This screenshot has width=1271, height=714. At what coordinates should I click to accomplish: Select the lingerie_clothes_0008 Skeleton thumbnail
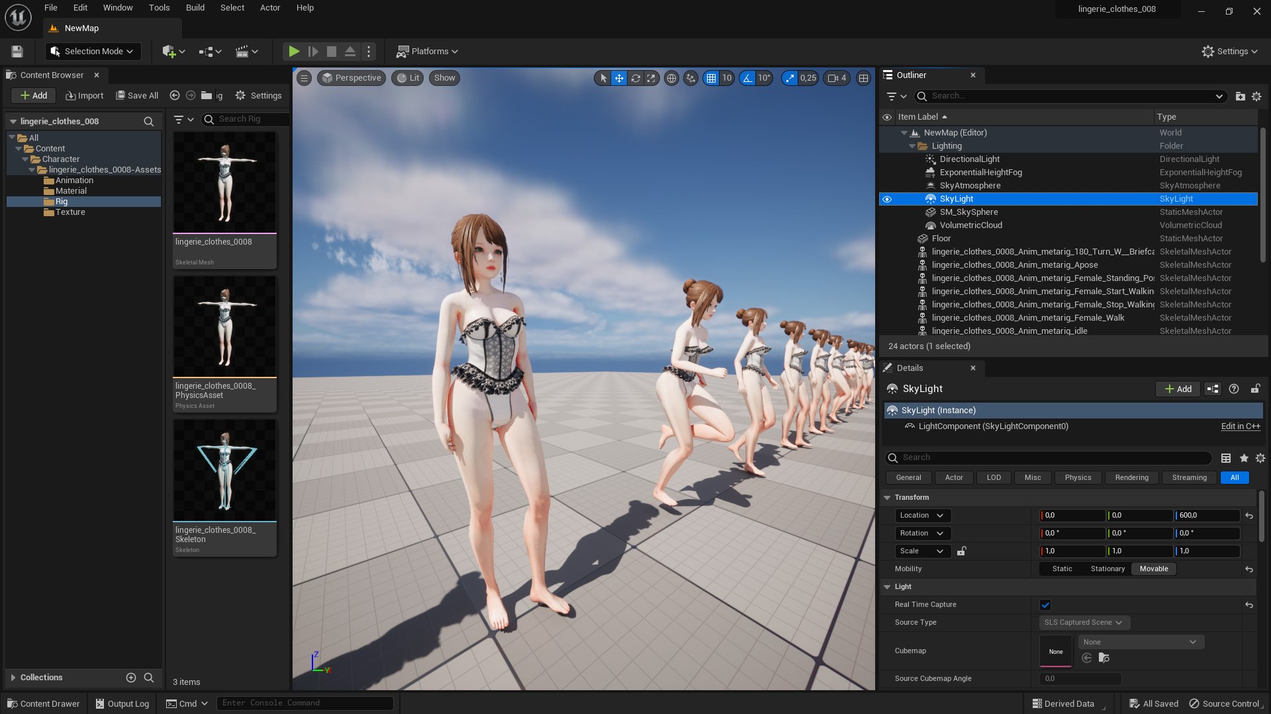[224, 471]
